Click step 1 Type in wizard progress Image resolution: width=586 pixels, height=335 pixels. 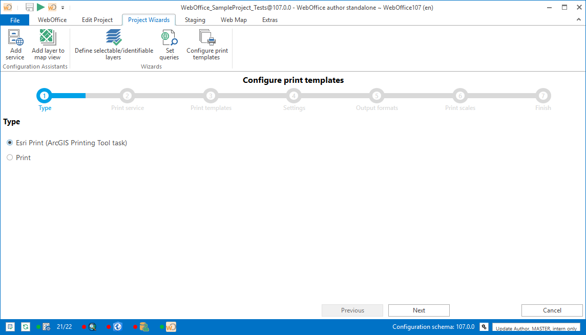(44, 96)
